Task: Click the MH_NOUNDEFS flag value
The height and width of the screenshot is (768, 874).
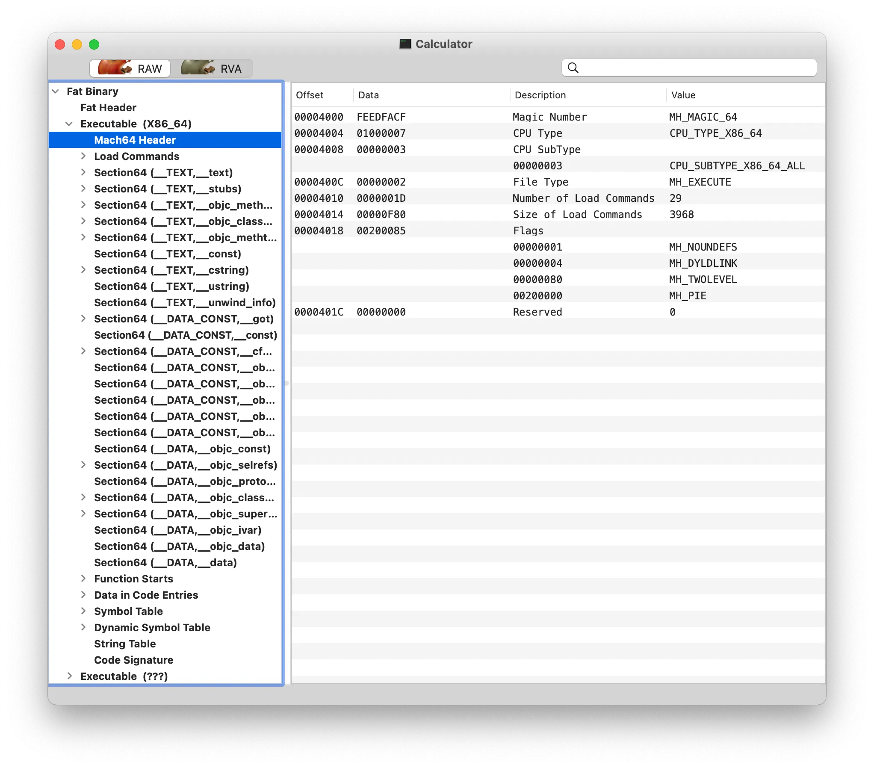Action: [x=703, y=247]
